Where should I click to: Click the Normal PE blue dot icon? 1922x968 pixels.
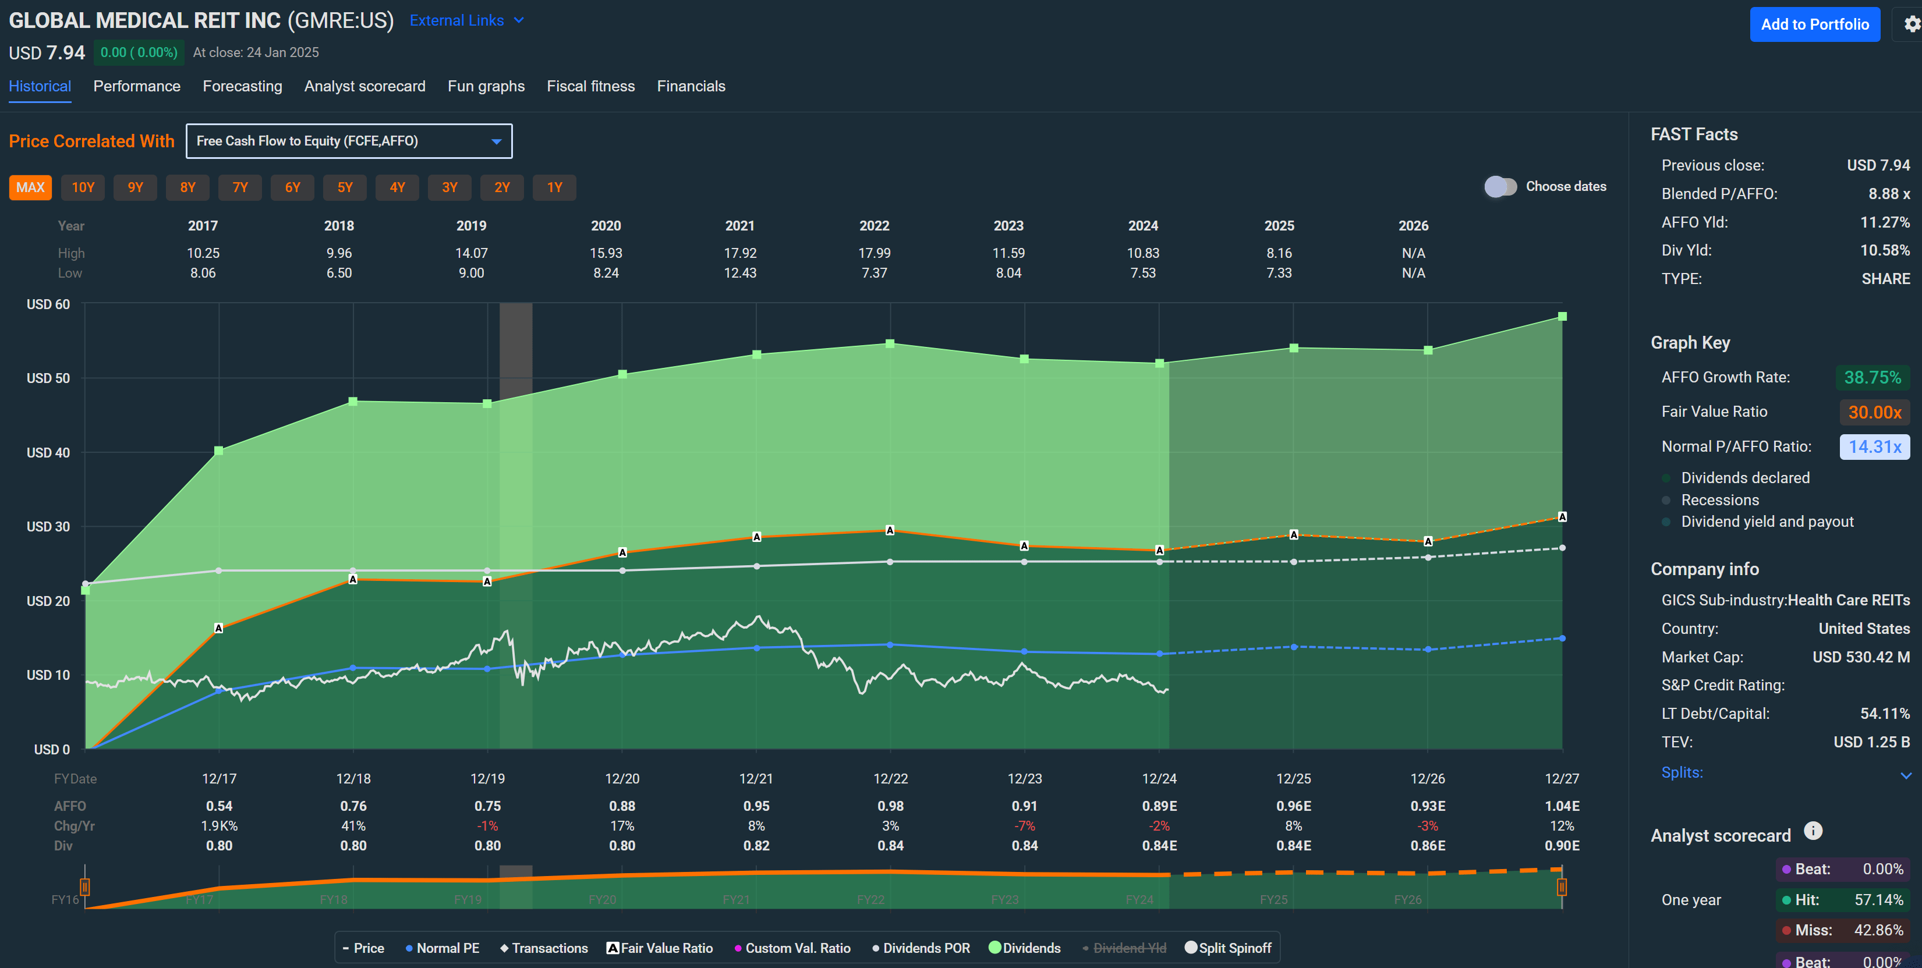click(x=408, y=948)
